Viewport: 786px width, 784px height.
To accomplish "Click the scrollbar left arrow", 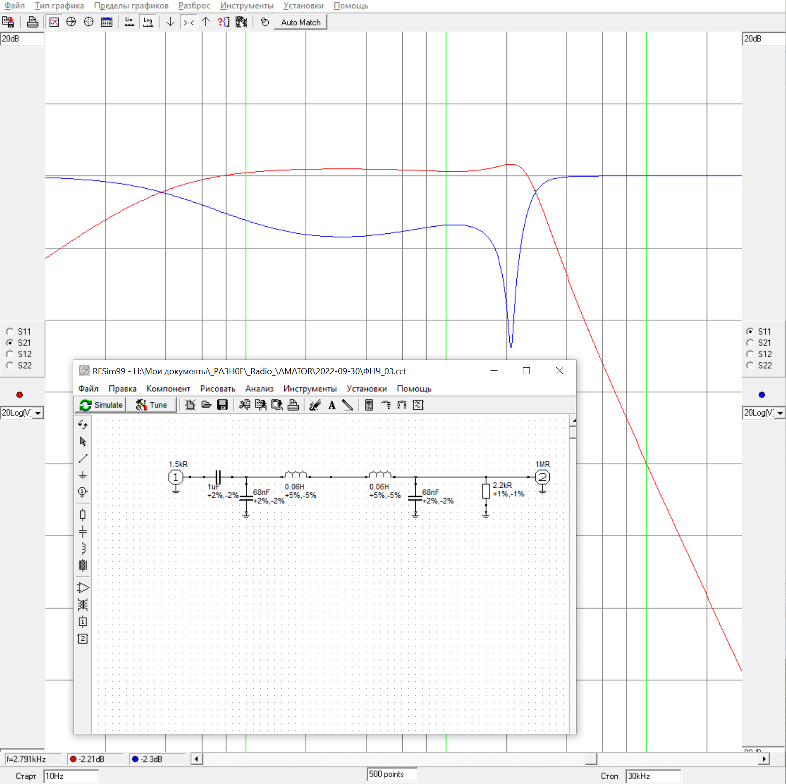I will tap(197, 759).
